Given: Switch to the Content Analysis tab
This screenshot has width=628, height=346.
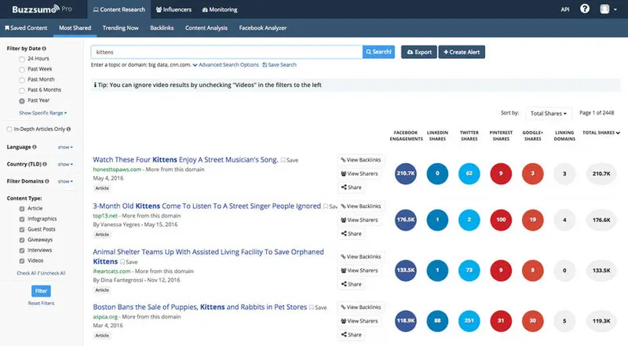Looking at the screenshot, I should (x=206, y=27).
